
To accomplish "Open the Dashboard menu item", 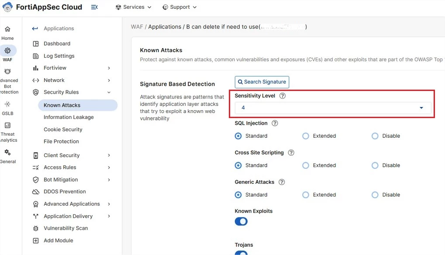I will point(57,43).
